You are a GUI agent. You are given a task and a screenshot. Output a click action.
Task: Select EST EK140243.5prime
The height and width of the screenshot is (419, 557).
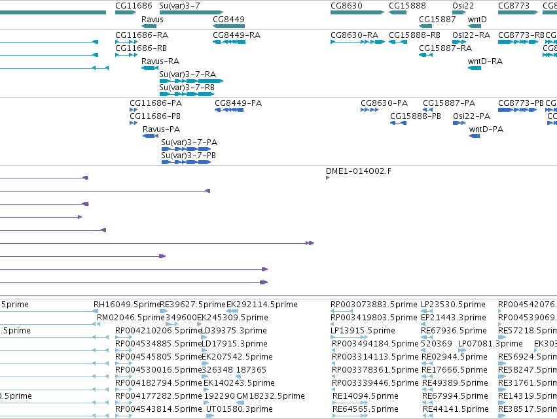pos(239,383)
